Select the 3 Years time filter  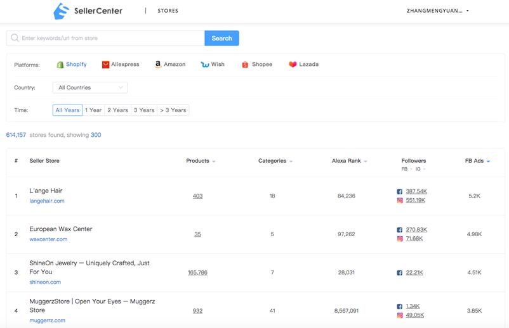click(144, 110)
